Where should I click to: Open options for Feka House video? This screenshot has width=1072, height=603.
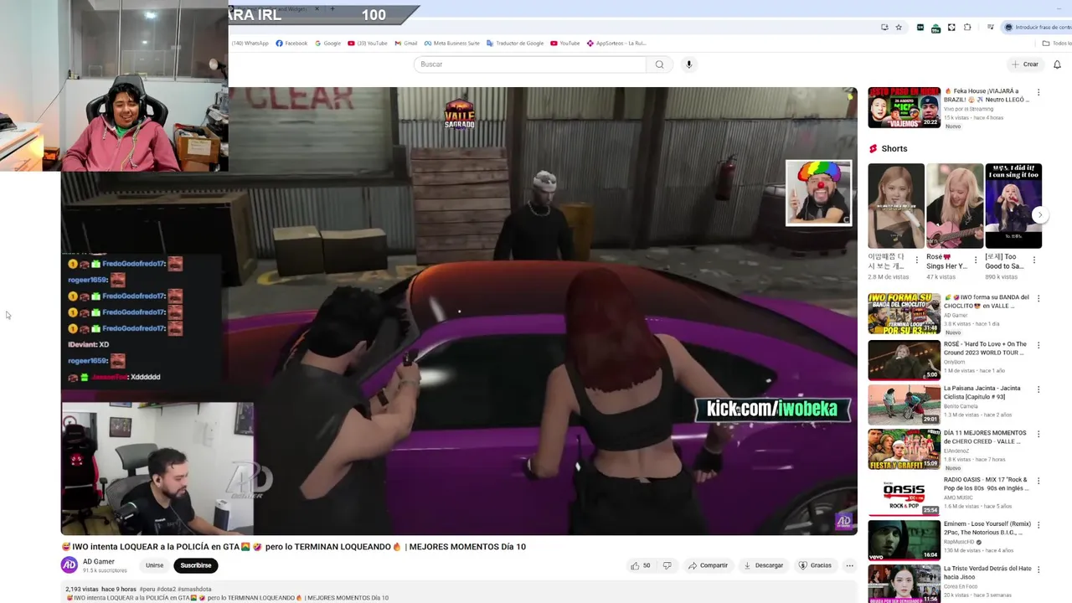pos(1038,92)
